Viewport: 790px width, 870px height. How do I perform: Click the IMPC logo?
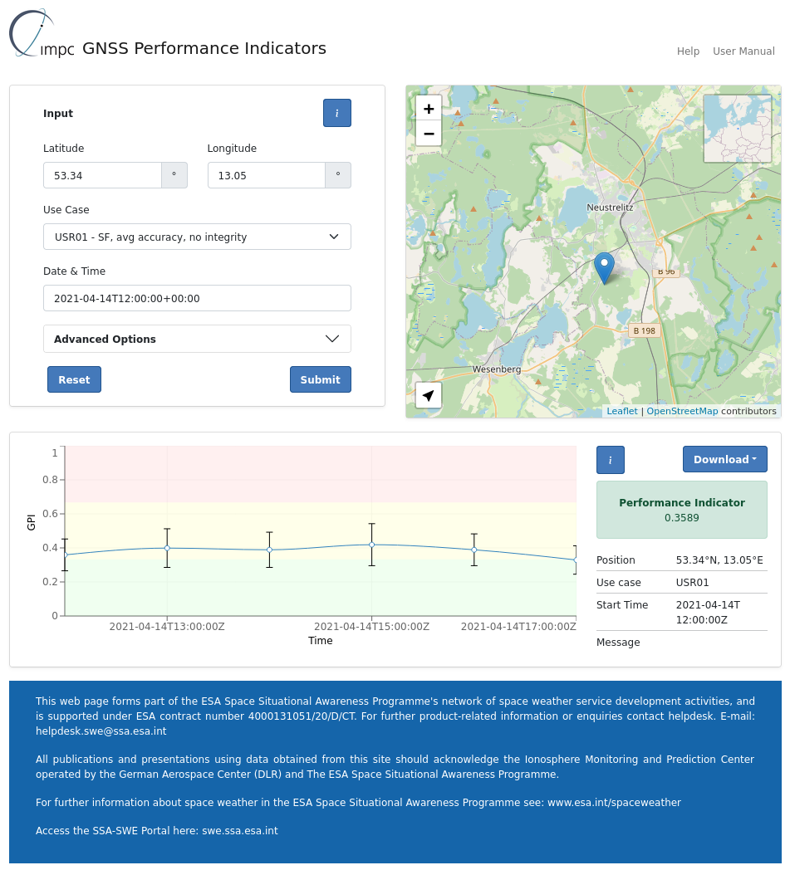42,35
